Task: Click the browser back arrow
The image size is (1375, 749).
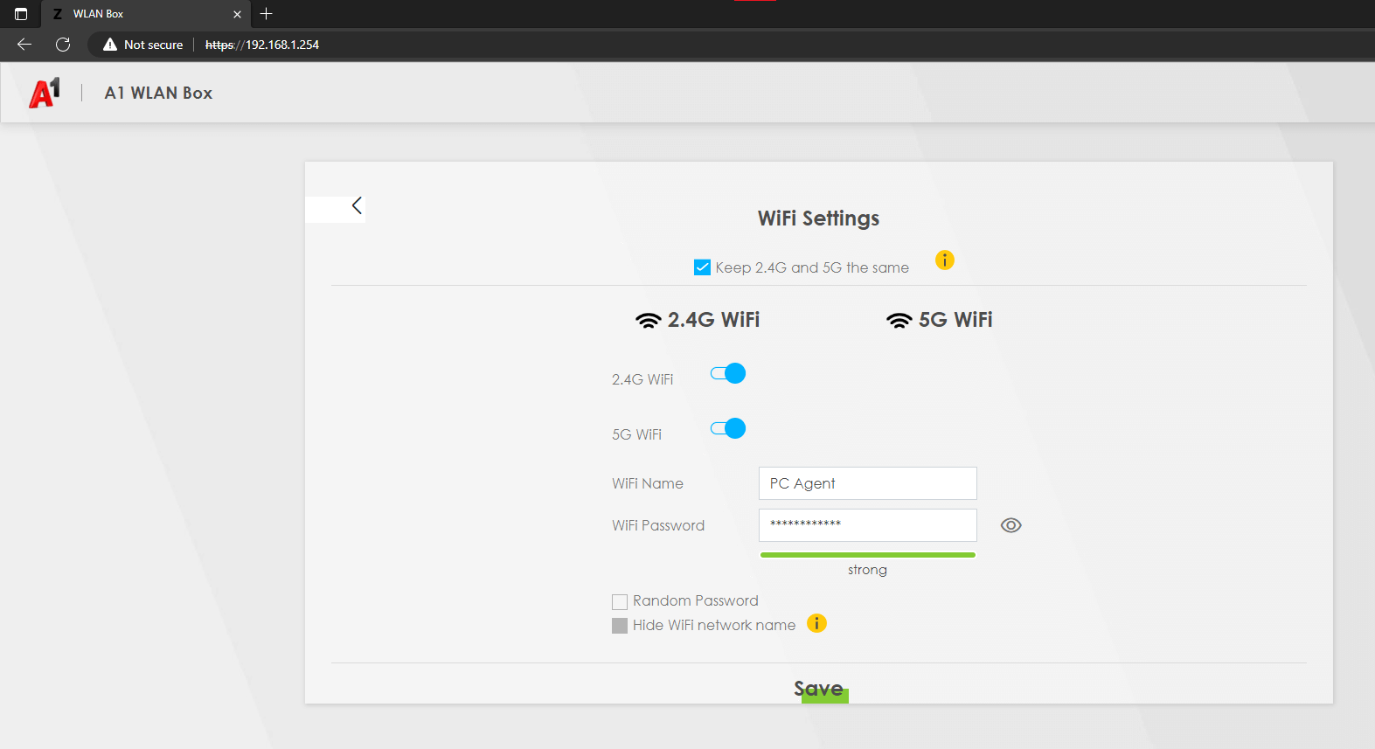Action: [24, 45]
